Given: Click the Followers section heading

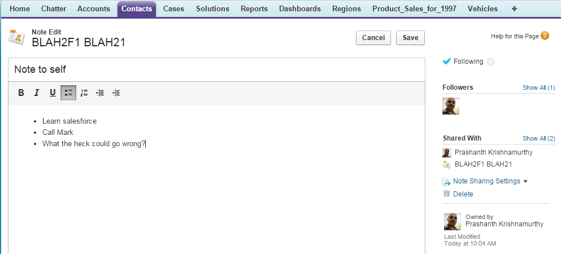Looking at the screenshot, I should 458,87.
